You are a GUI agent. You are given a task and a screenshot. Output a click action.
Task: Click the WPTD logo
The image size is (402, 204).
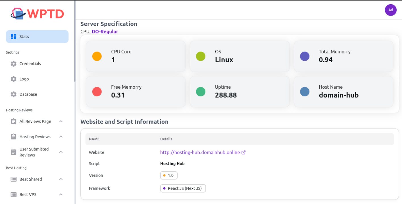[x=37, y=14]
